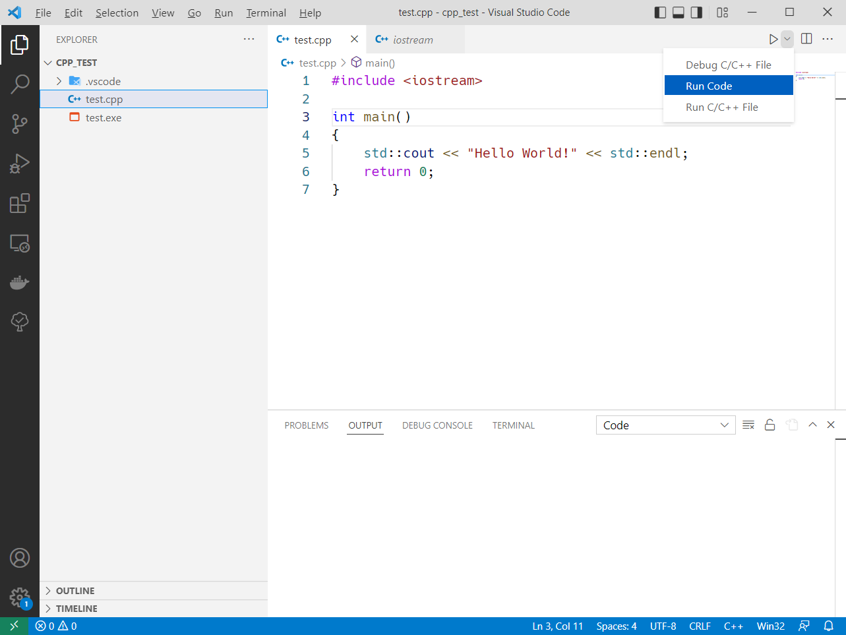846x635 pixels.
Task: Expand the OUTLINE section
Action: tap(48, 591)
